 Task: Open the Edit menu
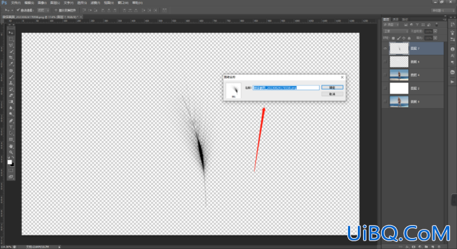coord(29,3)
